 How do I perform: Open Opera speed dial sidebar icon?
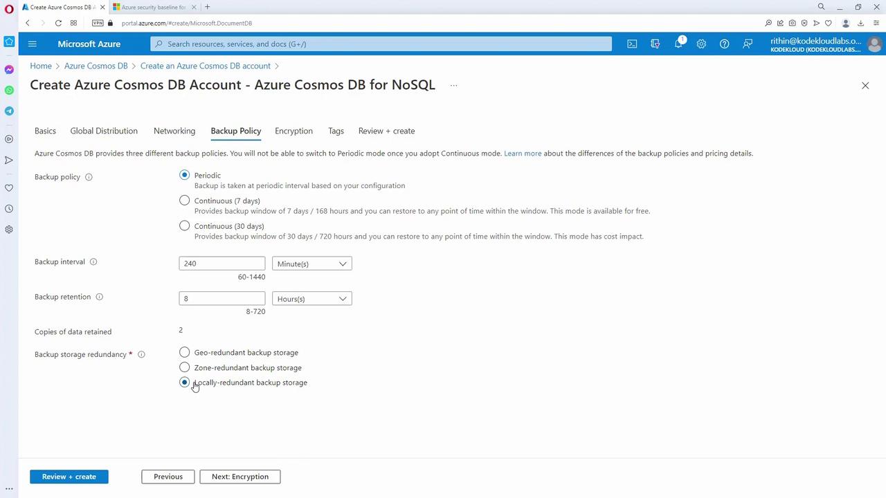coord(9,41)
